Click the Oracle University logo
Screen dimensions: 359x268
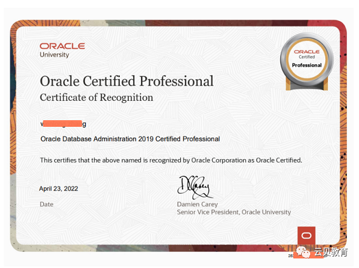coord(62,50)
